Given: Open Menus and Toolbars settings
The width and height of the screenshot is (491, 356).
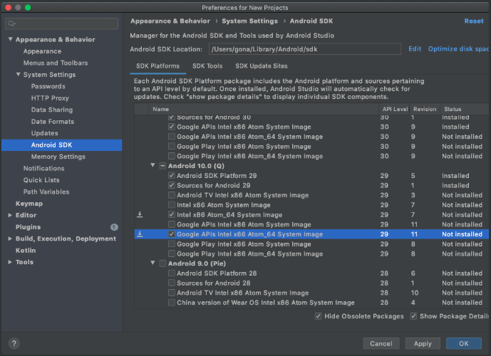Looking at the screenshot, I should 56,63.
